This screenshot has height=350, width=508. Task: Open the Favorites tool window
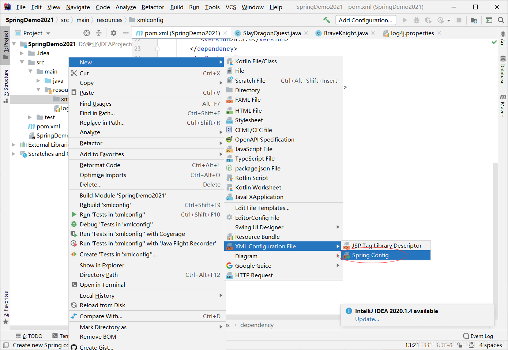click(x=5, y=307)
